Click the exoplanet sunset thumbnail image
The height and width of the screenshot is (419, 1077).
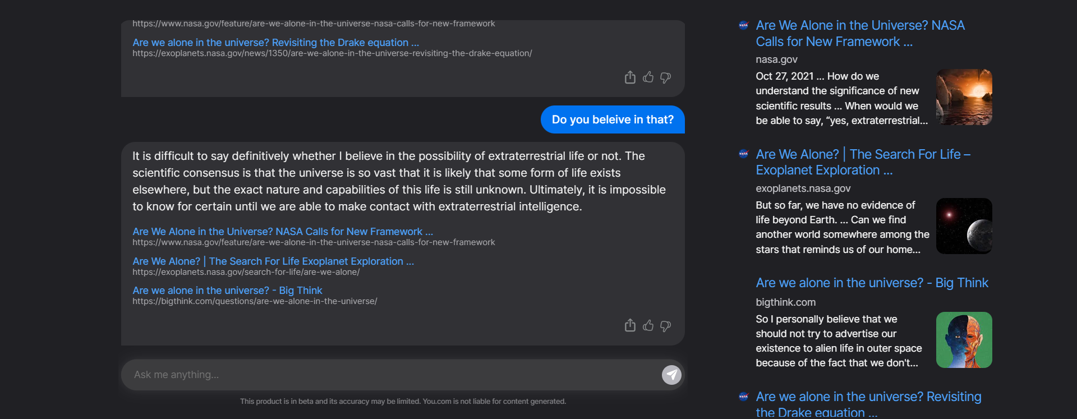(x=964, y=97)
